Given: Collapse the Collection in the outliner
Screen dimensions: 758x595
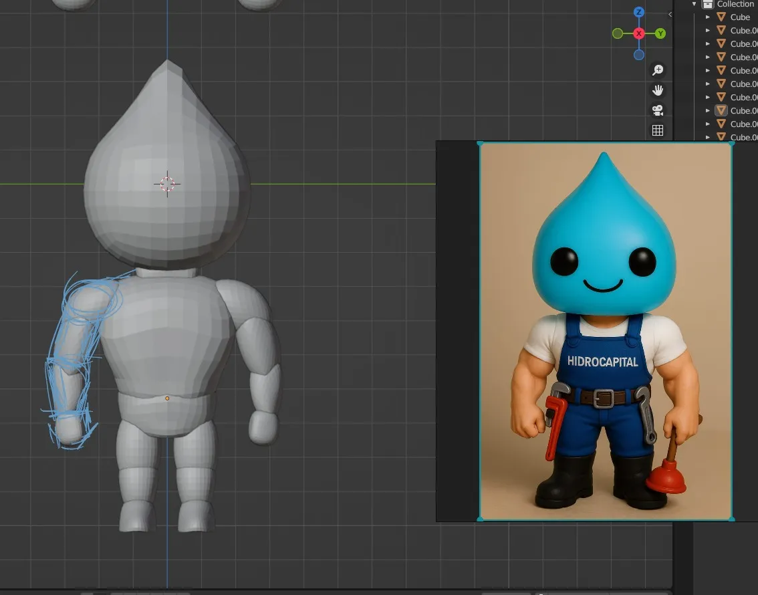Looking at the screenshot, I should [x=694, y=4].
